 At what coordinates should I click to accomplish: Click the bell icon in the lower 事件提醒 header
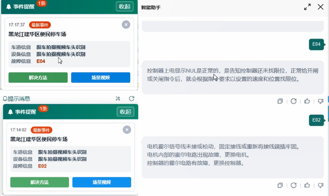[x=10, y=112]
